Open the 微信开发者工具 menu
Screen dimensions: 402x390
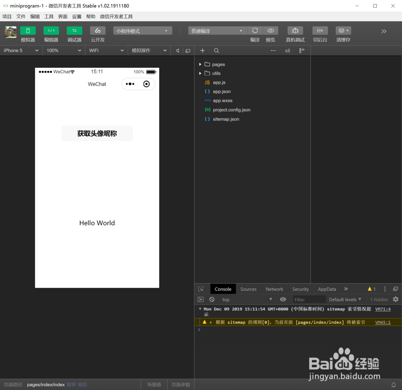click(x=117, y=16)
